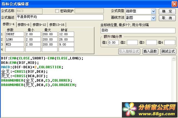Switch to the 参数1-4 tab
Viewport: 178px width, 118px height.
9,24
